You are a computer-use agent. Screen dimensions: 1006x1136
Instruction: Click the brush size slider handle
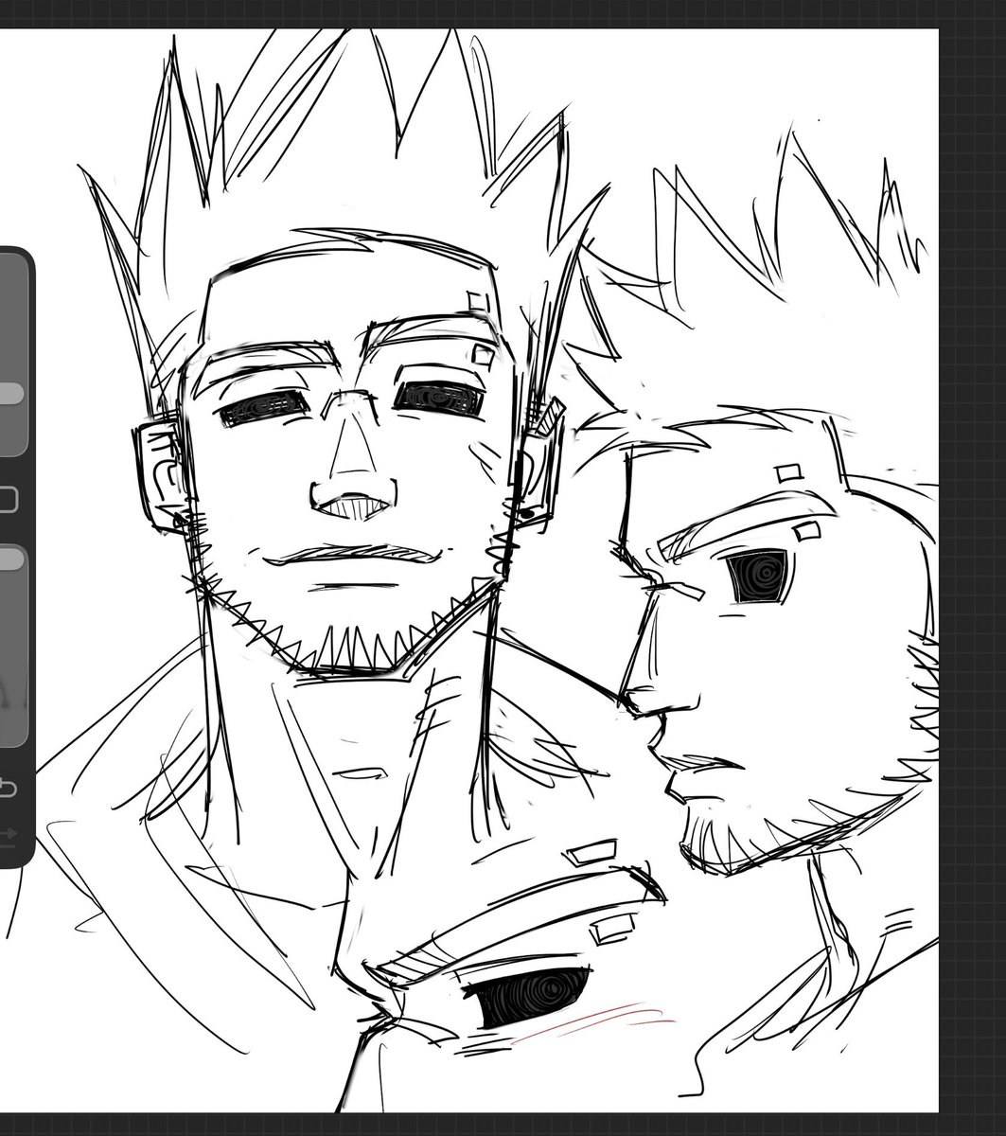pos(10,395)
